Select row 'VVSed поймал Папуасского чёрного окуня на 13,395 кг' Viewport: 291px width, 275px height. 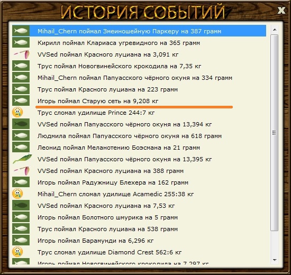139,159
